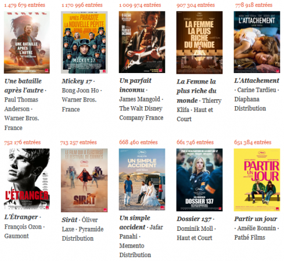
Task: Click the Sirāt title link
Action: 70,220
